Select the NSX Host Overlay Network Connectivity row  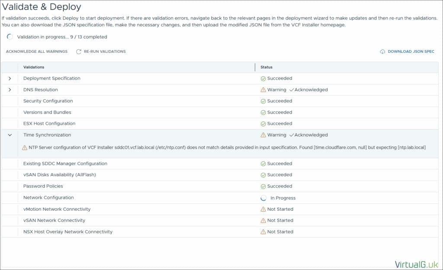point(68,232)
